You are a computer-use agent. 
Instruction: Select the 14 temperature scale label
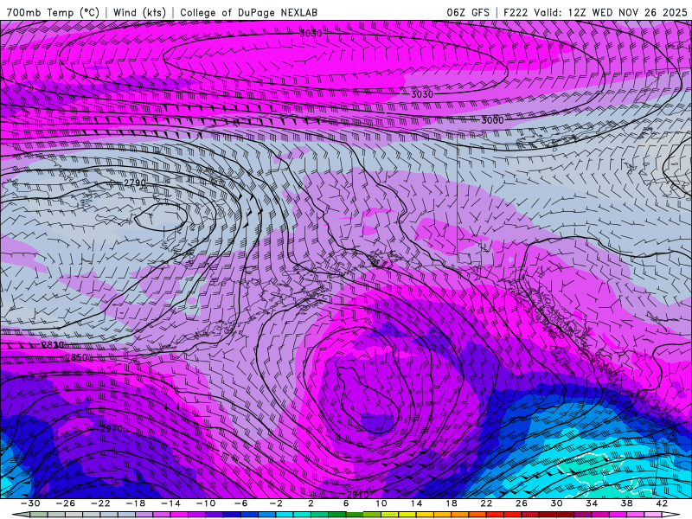416,503
